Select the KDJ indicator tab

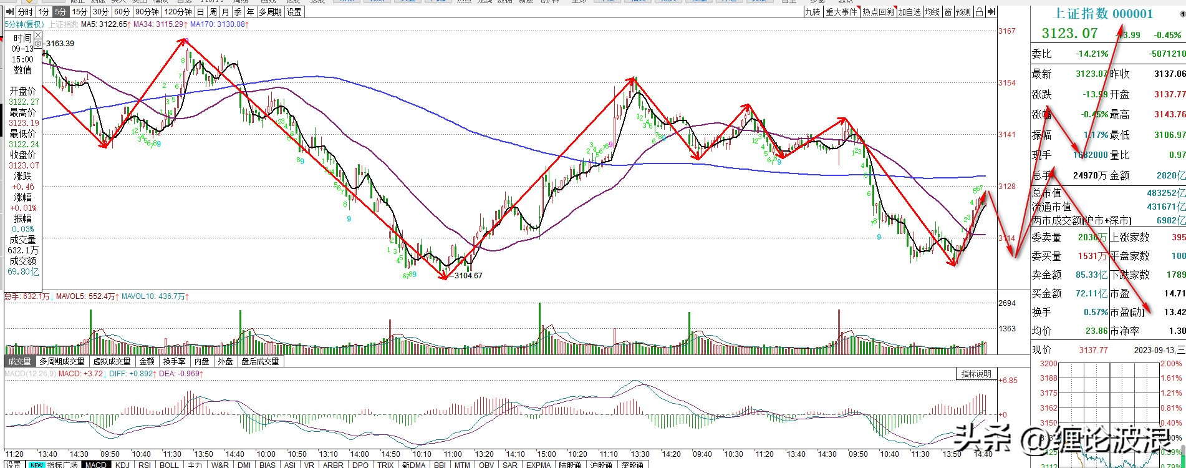click(x=122, y=464)
